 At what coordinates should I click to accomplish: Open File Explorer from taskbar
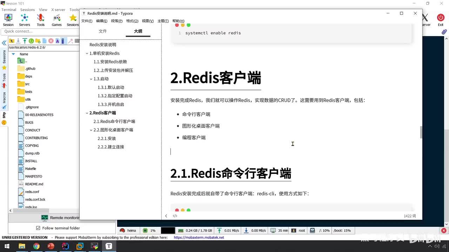(x=22, y=246)
